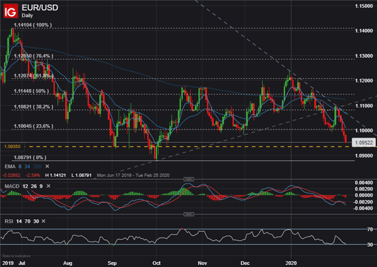Click the IG logo

[11, 11]
